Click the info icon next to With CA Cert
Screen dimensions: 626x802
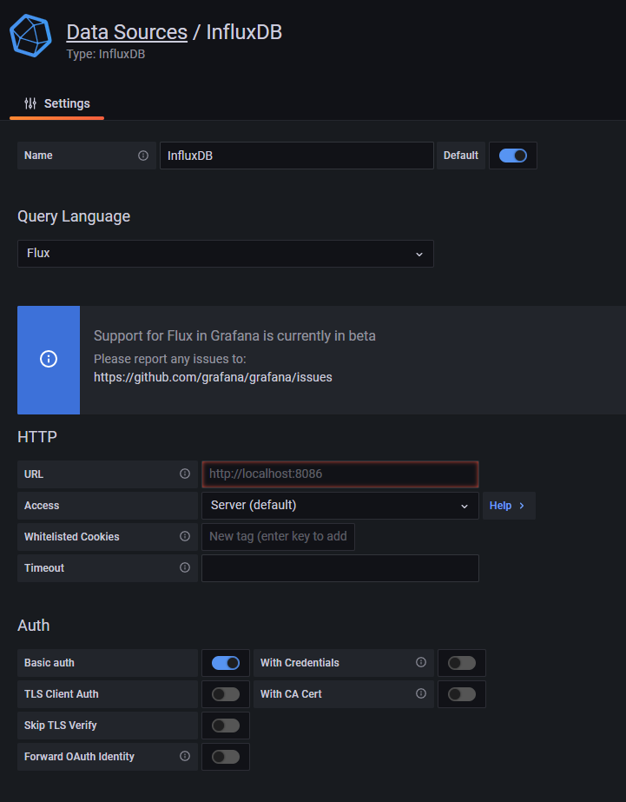pos(420,693)
